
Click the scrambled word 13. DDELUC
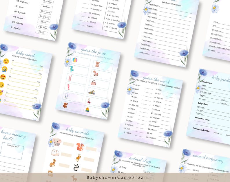coord(128,133)
